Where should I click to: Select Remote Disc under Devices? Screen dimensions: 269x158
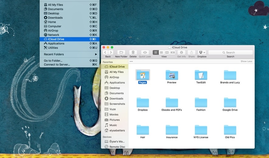click(x=115, y=147)
